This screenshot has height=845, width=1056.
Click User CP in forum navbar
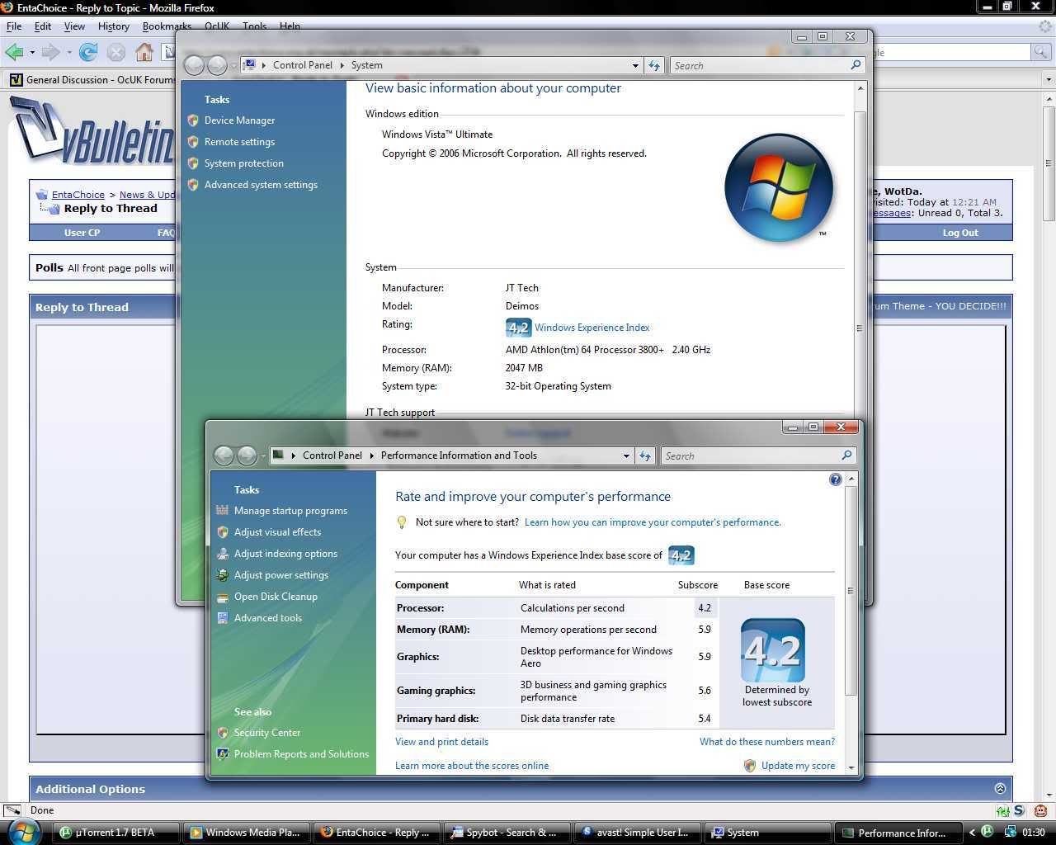click(82, 233)
